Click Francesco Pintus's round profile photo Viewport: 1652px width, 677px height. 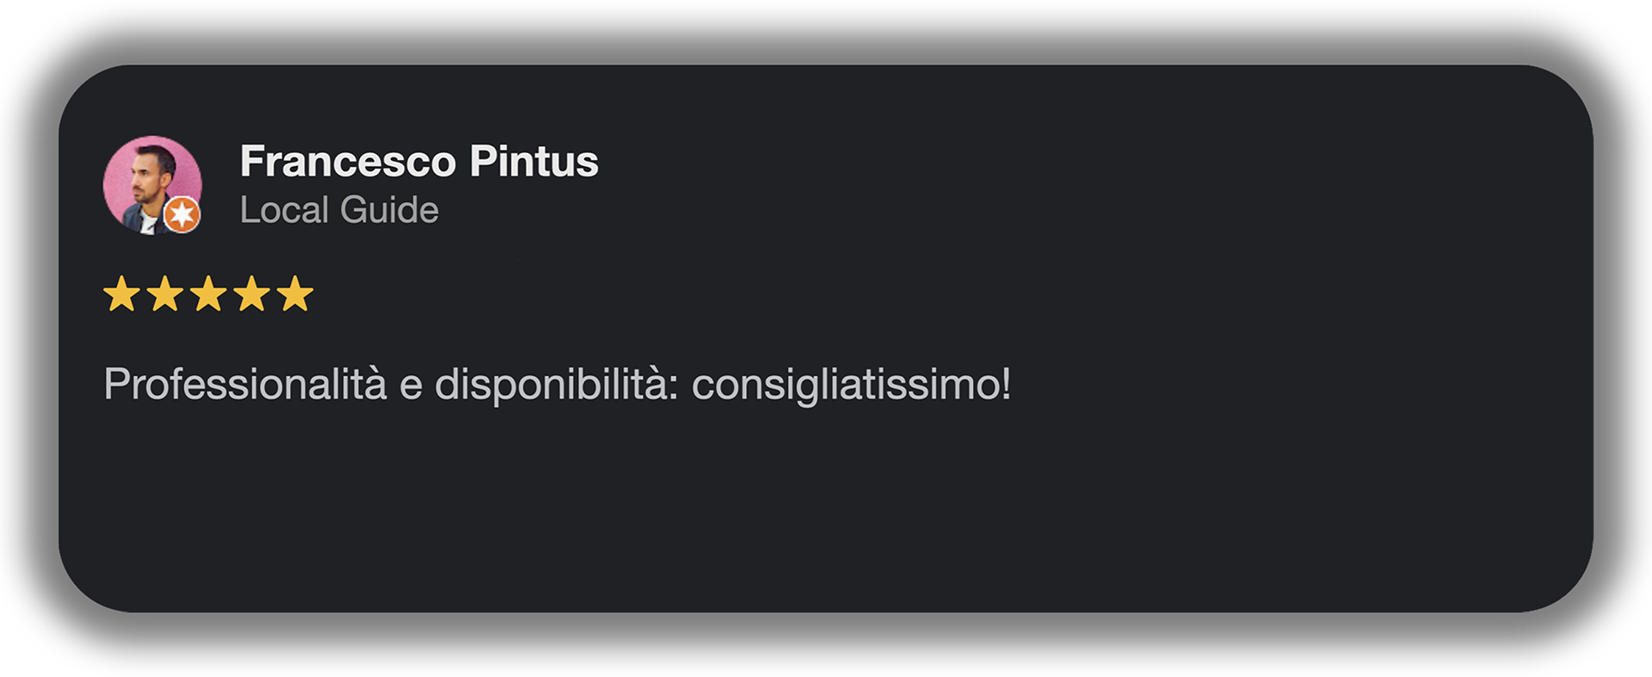[148, 180]
